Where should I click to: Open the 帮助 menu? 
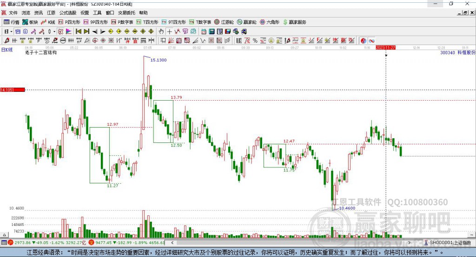[x=143, y=13]
